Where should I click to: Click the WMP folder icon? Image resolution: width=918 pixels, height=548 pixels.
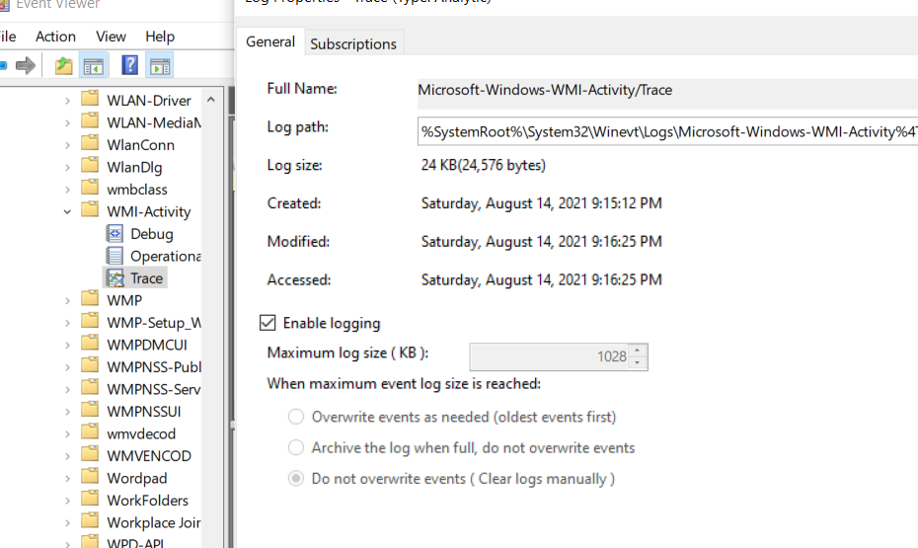pyautogui.click(x=90, y=299)
